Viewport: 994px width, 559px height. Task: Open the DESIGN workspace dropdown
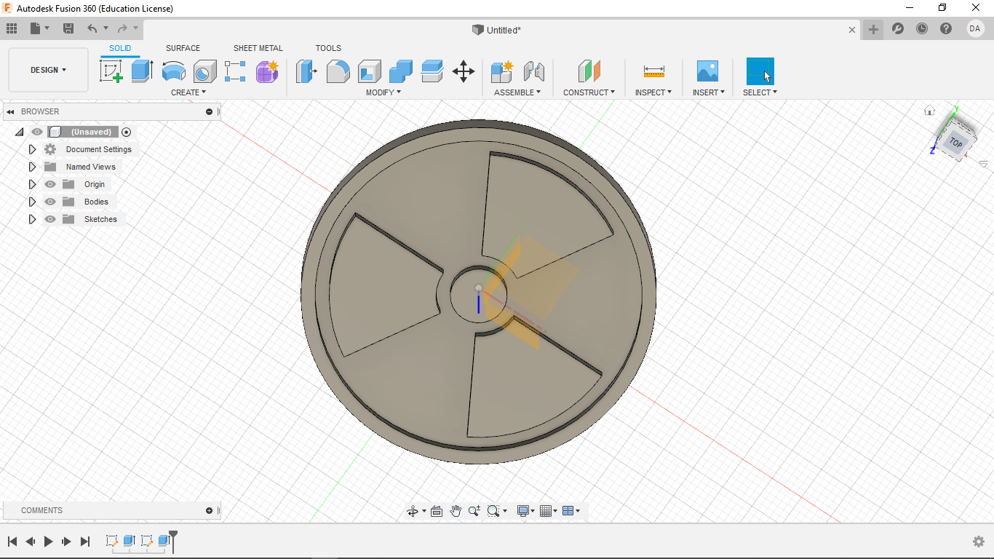tap(48, 70)
